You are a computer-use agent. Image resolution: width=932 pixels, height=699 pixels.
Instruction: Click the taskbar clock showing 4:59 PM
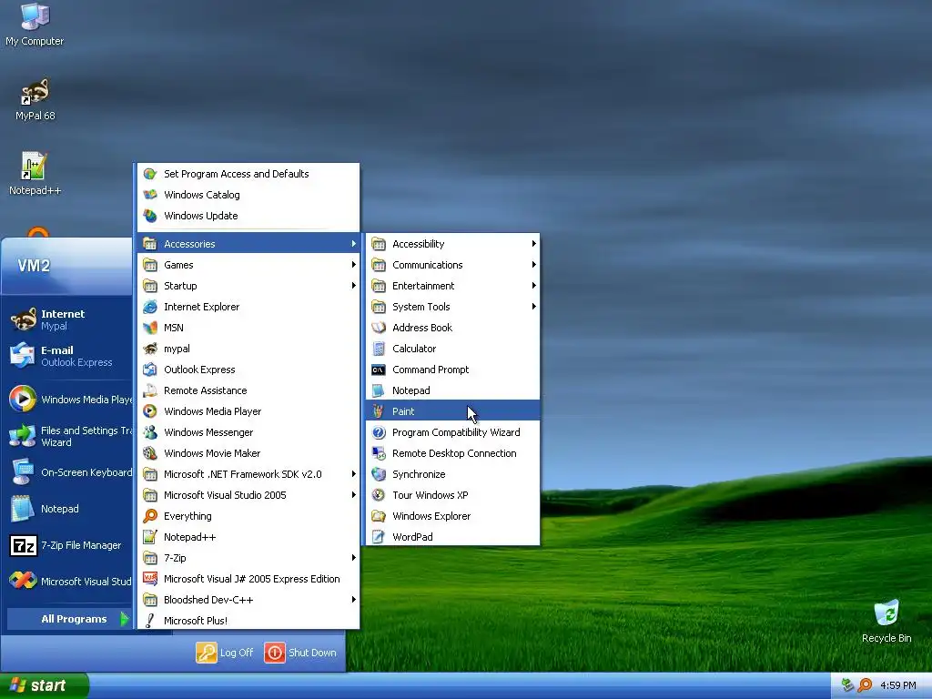(898, 685)
